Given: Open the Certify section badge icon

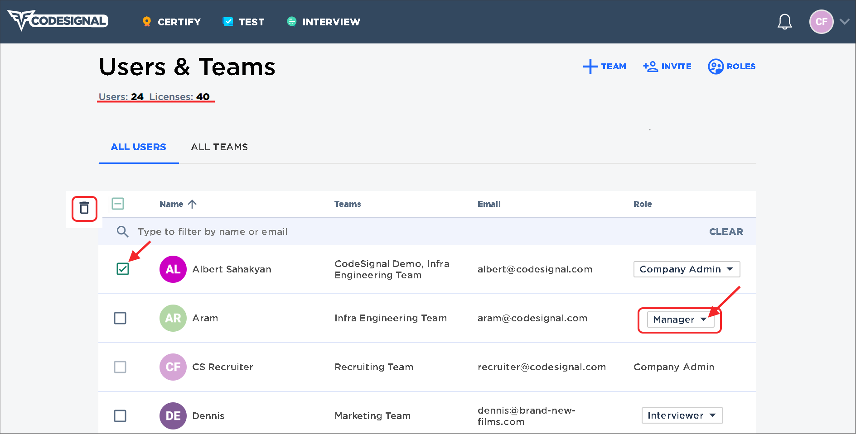Looking at the screenshot, I should pyautogui.click(x=146, y=21).
